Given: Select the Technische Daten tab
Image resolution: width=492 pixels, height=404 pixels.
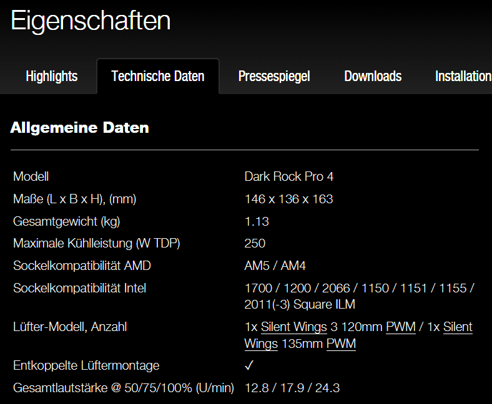Looking at the screenshot, I should [158, 76].
